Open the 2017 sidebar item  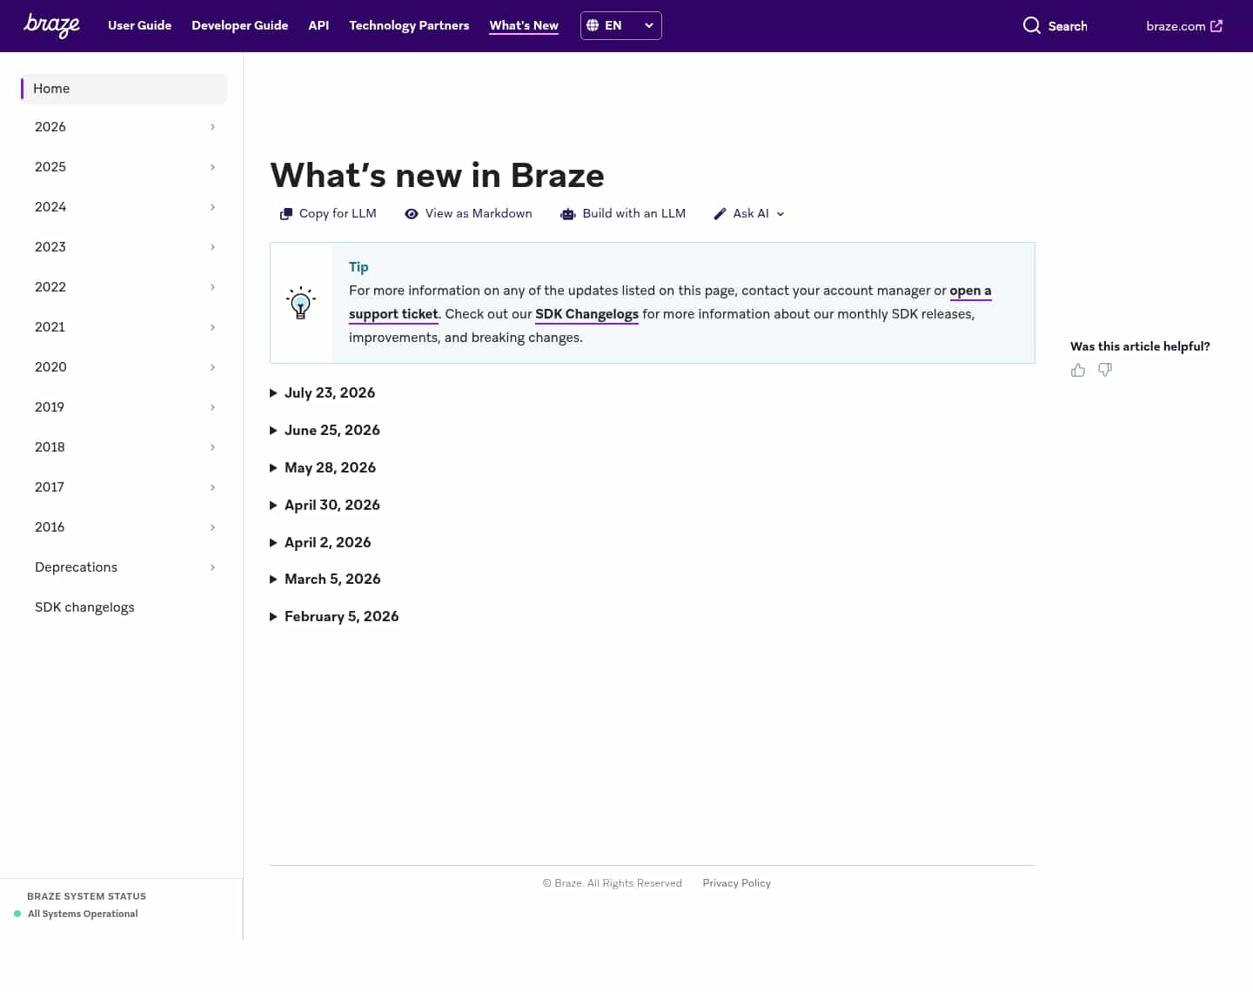[x=124, y=487]
